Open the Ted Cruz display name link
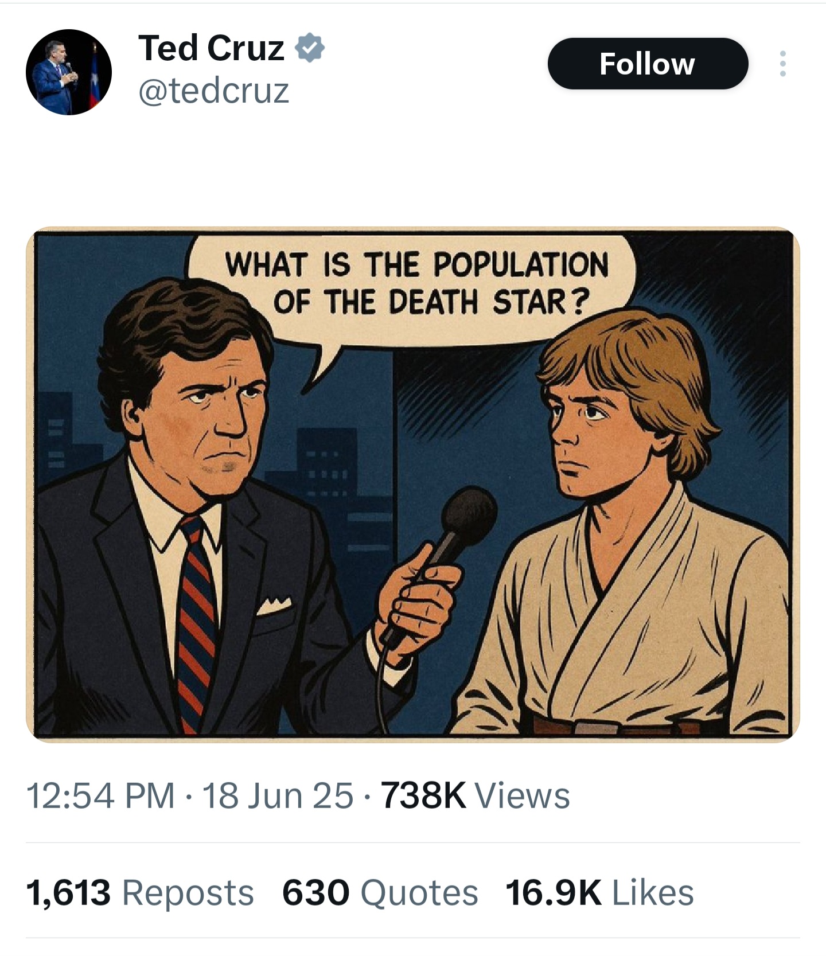 click(211, 48)
